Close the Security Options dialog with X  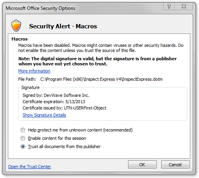tap(184, 6)
